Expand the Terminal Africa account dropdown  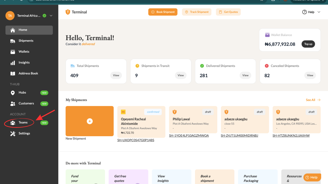point(51,16)
